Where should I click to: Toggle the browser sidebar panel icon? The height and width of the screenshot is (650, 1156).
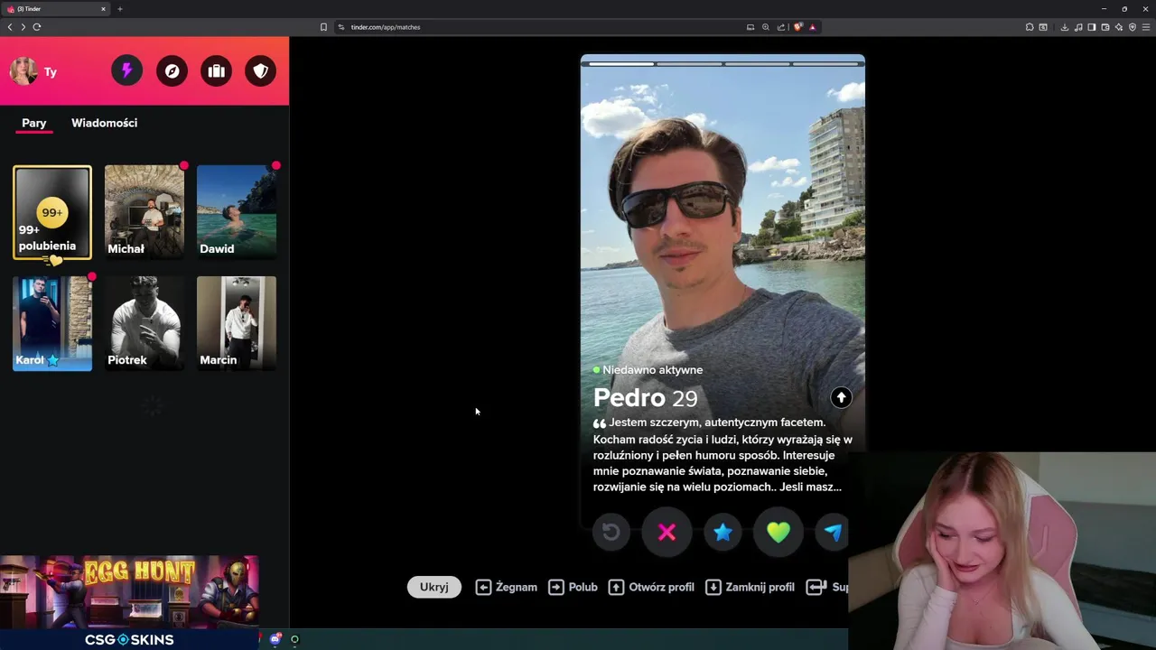click(1092, 27)
